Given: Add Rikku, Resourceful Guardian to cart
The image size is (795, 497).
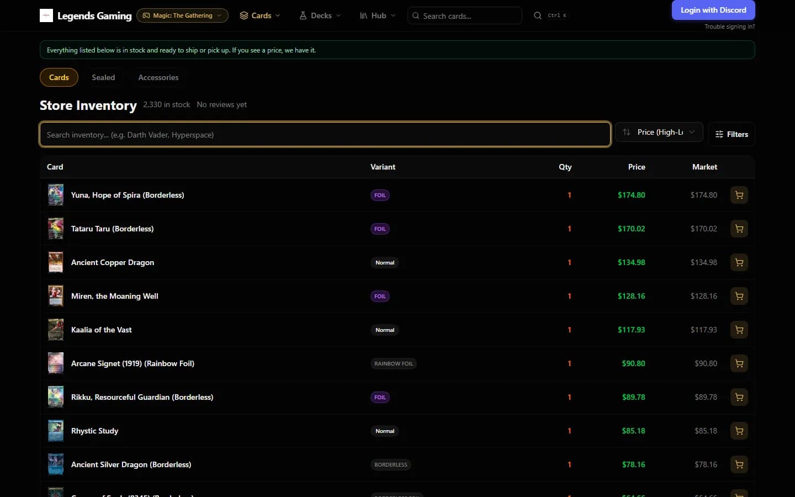Looking at the screenshot, I should point(739,397).
